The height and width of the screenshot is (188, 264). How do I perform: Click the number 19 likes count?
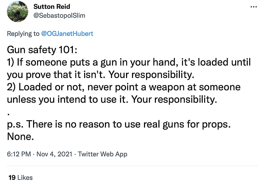coord(12,177)
